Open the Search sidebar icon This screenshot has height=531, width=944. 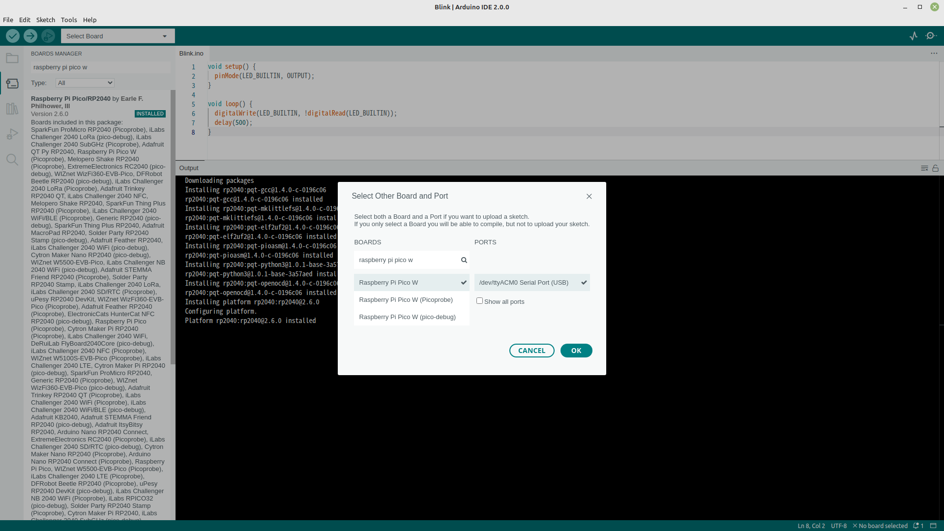point(12,160)
